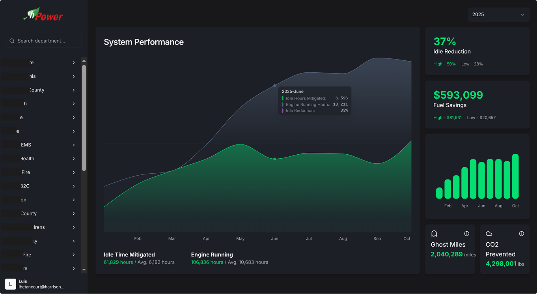
Task: Expand the EMS department entry
Action: 39,145
